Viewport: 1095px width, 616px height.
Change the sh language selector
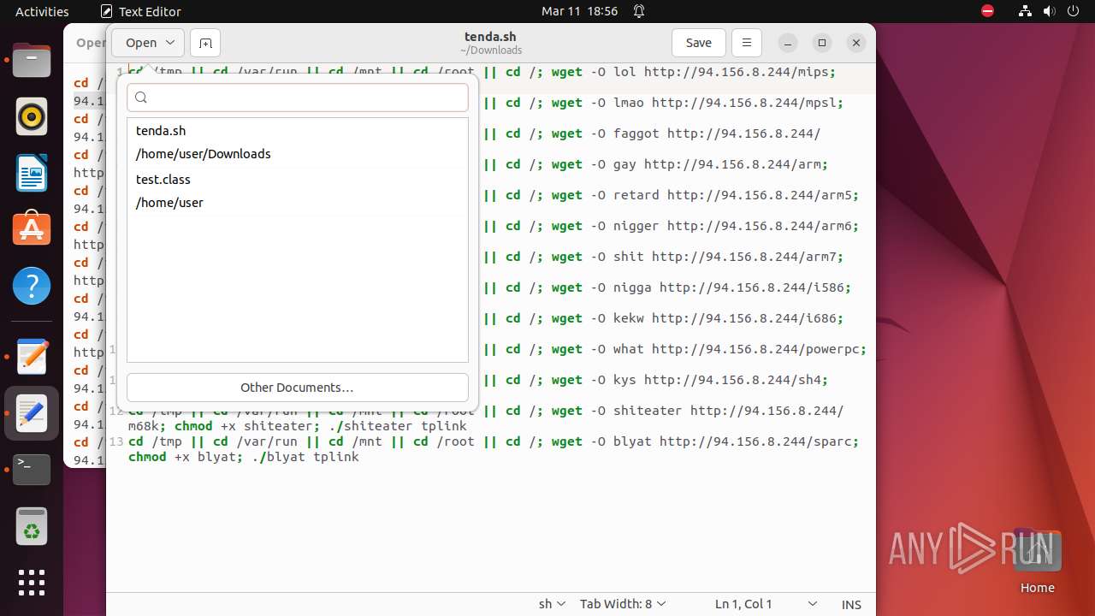tap(552, 604)
